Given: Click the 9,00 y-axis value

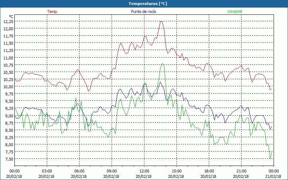Looking at the screenshot, I should pyautogui.click(x=9, y=116).
